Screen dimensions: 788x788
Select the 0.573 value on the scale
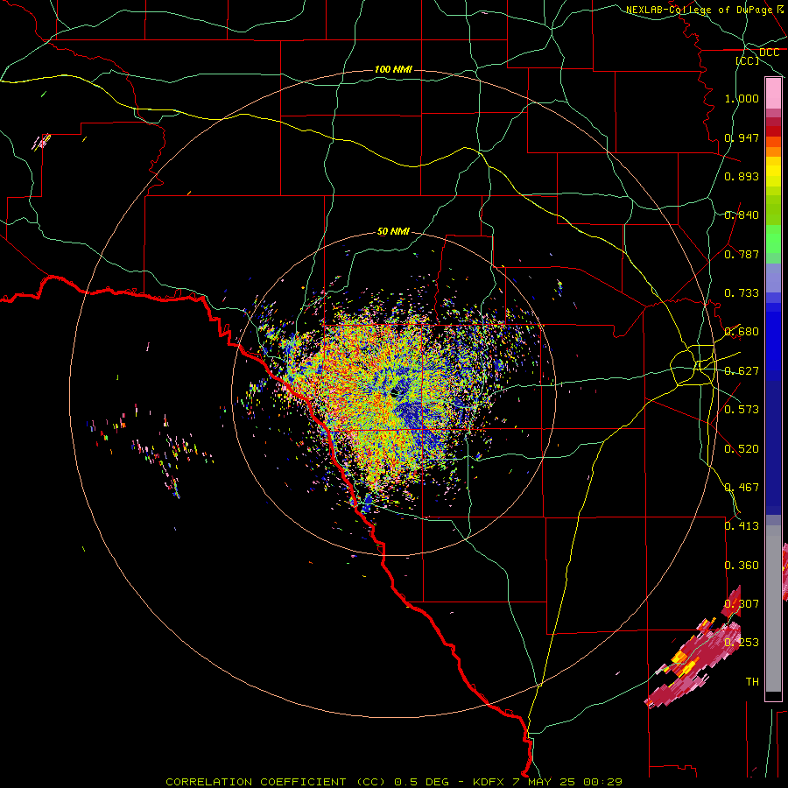click(742, 410)
